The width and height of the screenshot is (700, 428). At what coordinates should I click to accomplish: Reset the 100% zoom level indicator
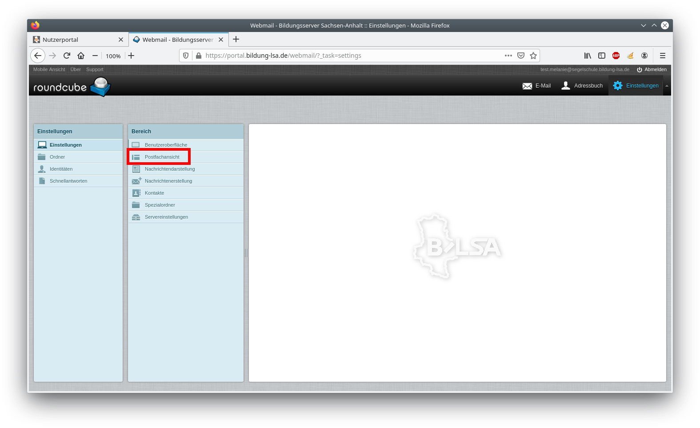[113, 56]
